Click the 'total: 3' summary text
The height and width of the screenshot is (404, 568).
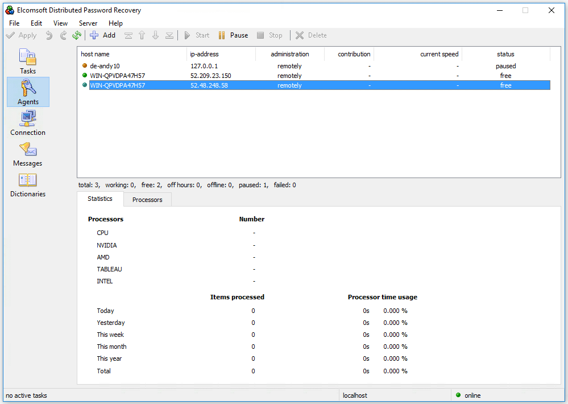pyautogui.click(x=89, y=185)
